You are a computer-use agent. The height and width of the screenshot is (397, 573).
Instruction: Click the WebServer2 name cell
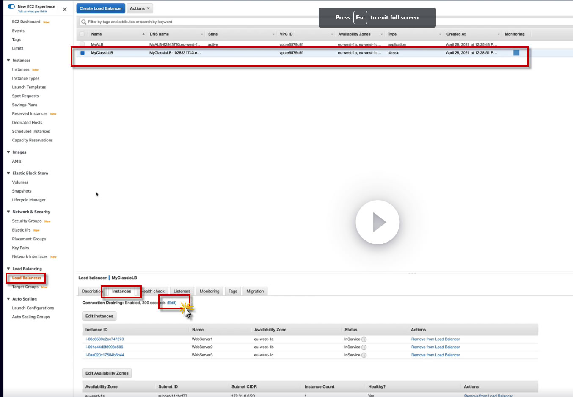point(202,347)
